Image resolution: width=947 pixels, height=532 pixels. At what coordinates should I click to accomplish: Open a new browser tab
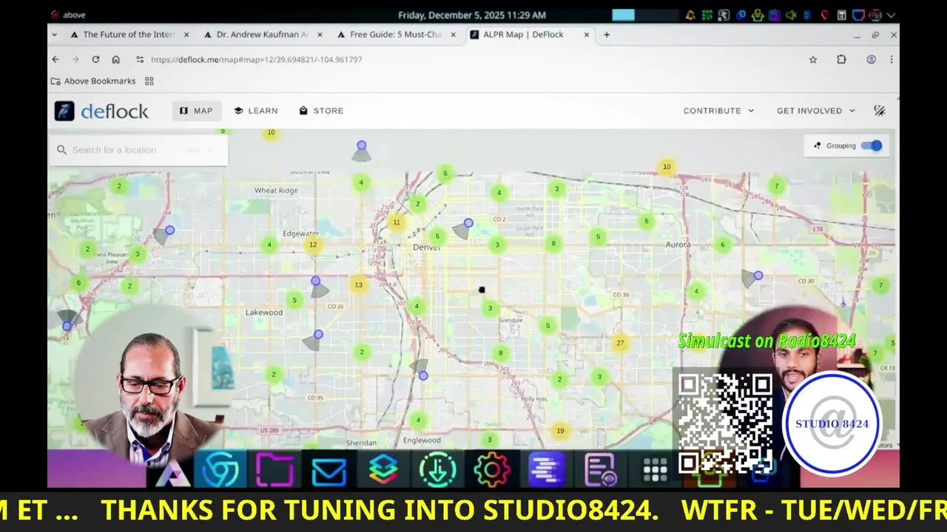(607, 35)
